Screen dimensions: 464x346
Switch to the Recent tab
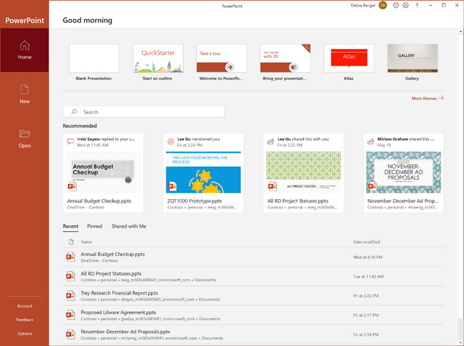point(71,226)
